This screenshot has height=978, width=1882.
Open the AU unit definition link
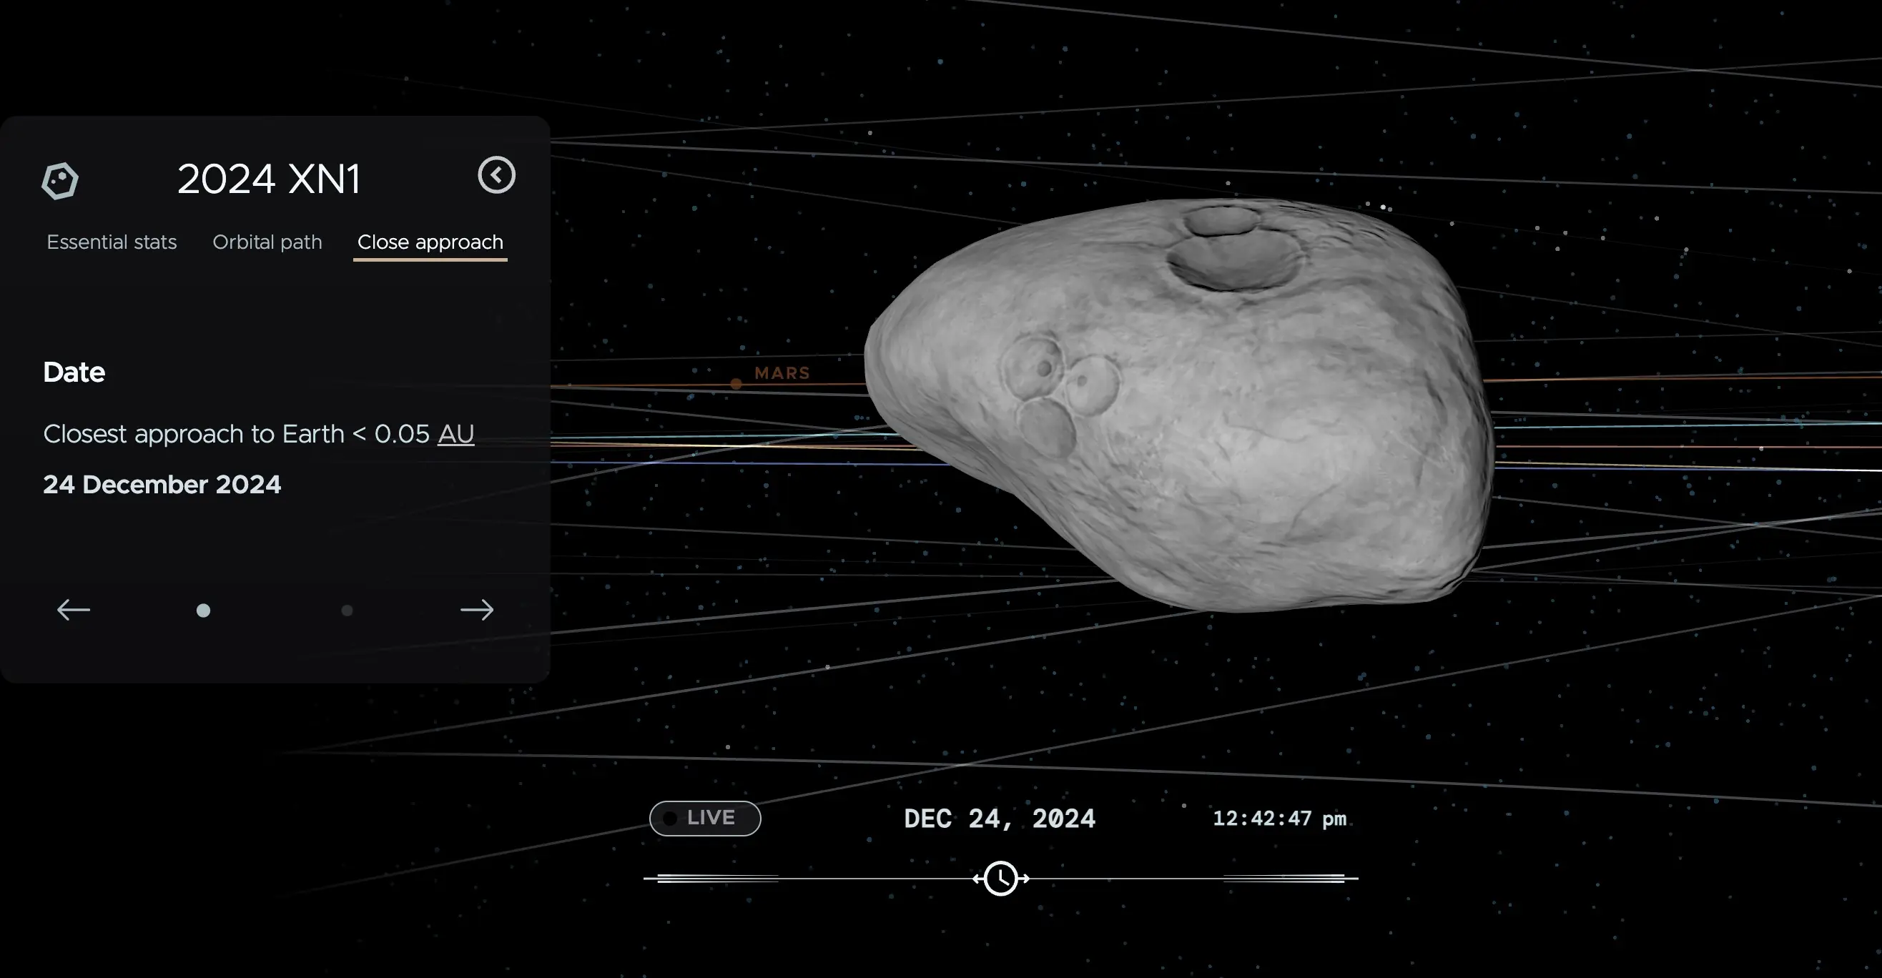click(456, 434)
